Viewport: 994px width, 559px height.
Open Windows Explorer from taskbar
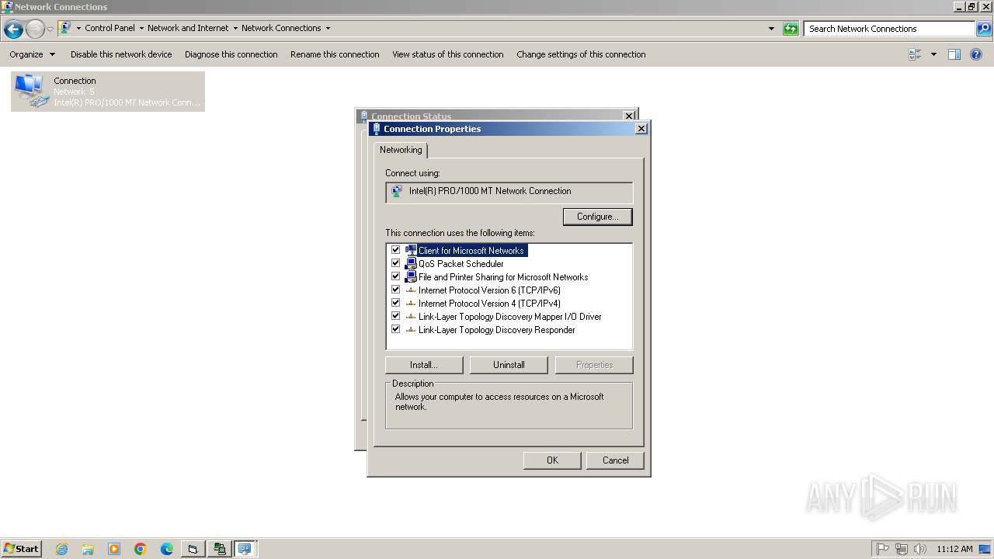[x=88, y=549]
